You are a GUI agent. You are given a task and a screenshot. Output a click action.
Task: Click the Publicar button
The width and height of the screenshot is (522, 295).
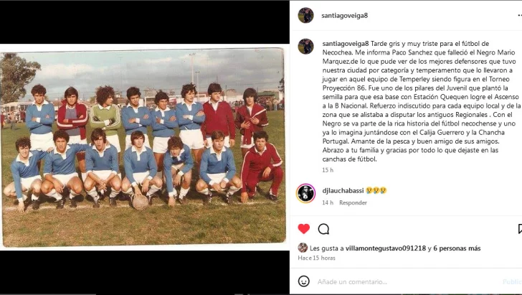click(513, 282)
